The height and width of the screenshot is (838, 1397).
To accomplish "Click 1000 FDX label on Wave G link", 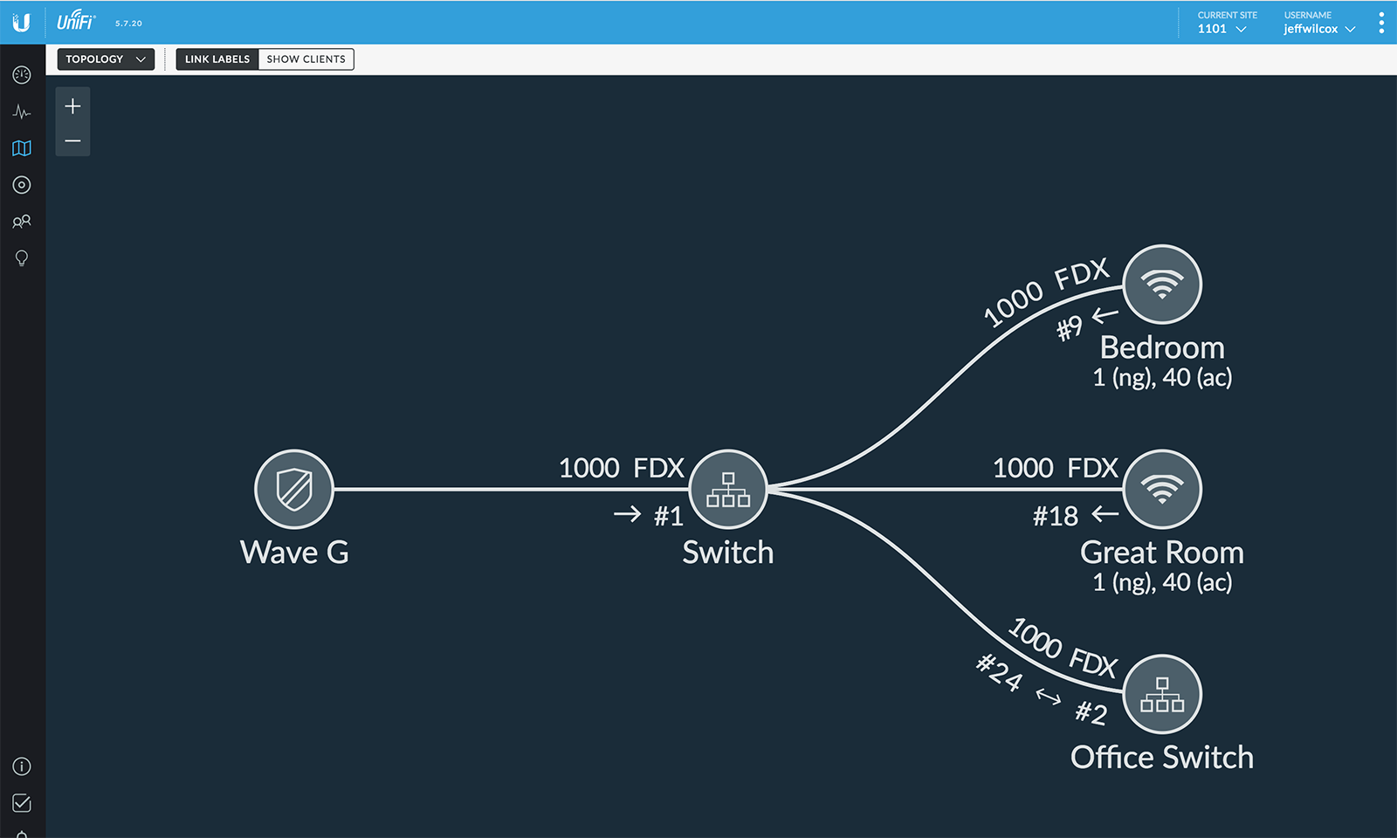I will click(621, 468).
